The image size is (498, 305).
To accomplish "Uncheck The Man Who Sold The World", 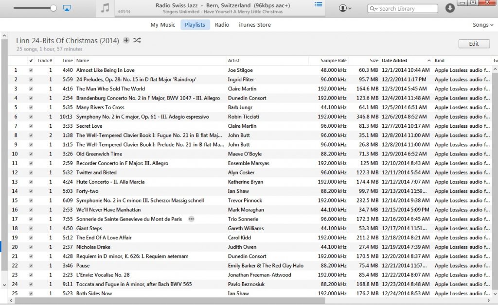I will click(31, 89).
